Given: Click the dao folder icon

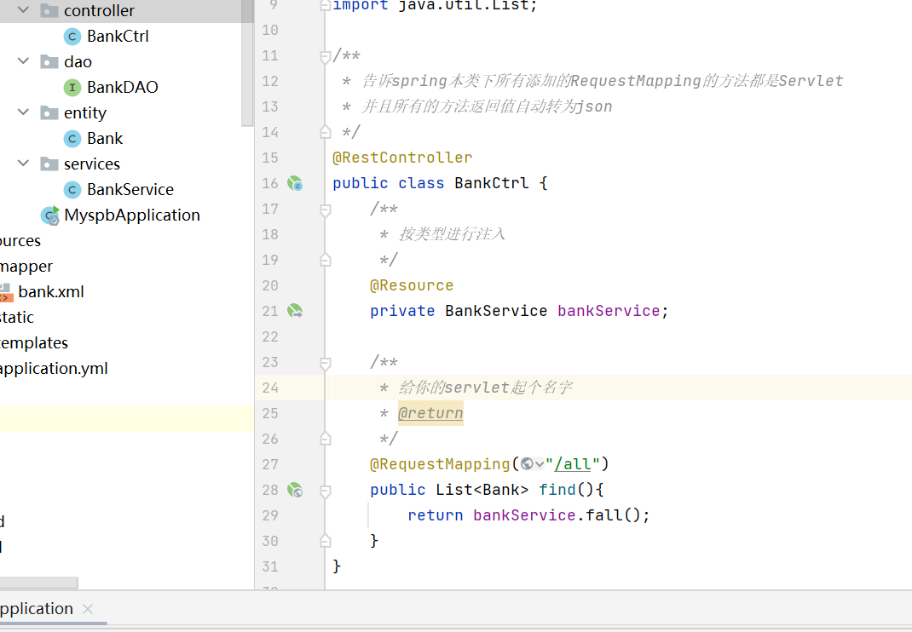Looking at the screenshot, I should 49,61.
